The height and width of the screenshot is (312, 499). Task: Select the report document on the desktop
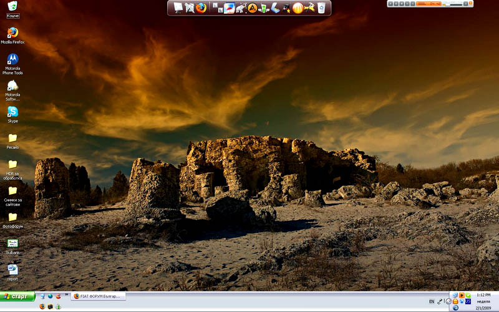coord(12,273)
